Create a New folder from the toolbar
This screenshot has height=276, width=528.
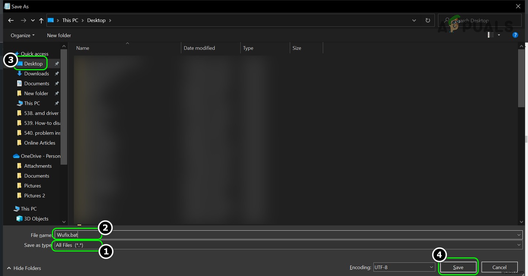coord(59,35)
